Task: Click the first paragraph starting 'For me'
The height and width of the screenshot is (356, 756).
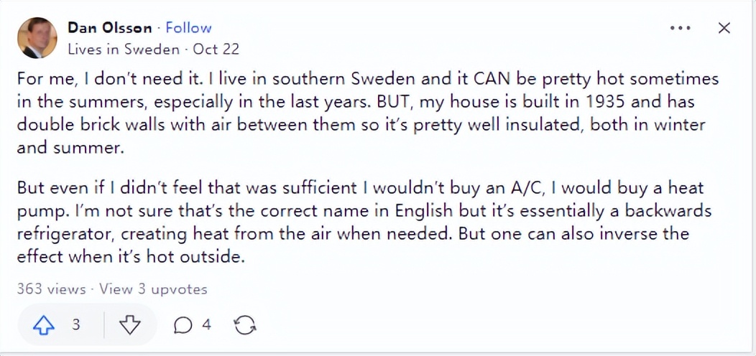Action: click(359, 113)
